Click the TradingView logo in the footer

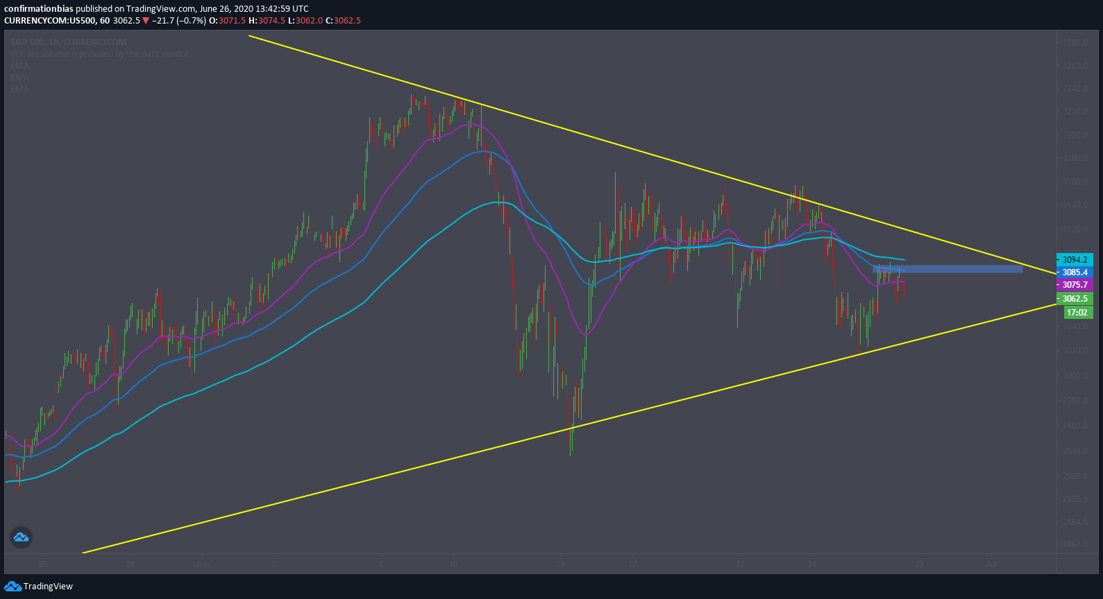(38, 587)
